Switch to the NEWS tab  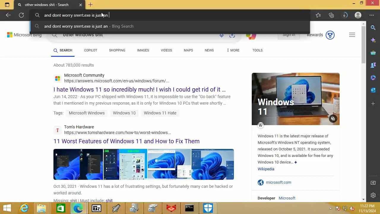tap(209, 50)
